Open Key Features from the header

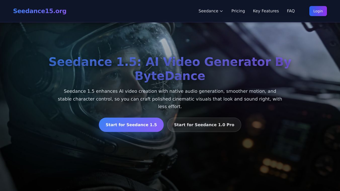tap(266, 11)
